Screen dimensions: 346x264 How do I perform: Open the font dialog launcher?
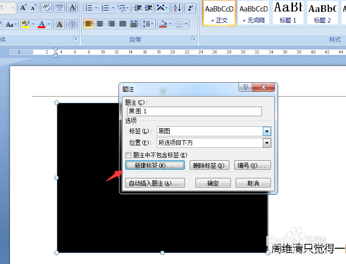coord(76,38)
